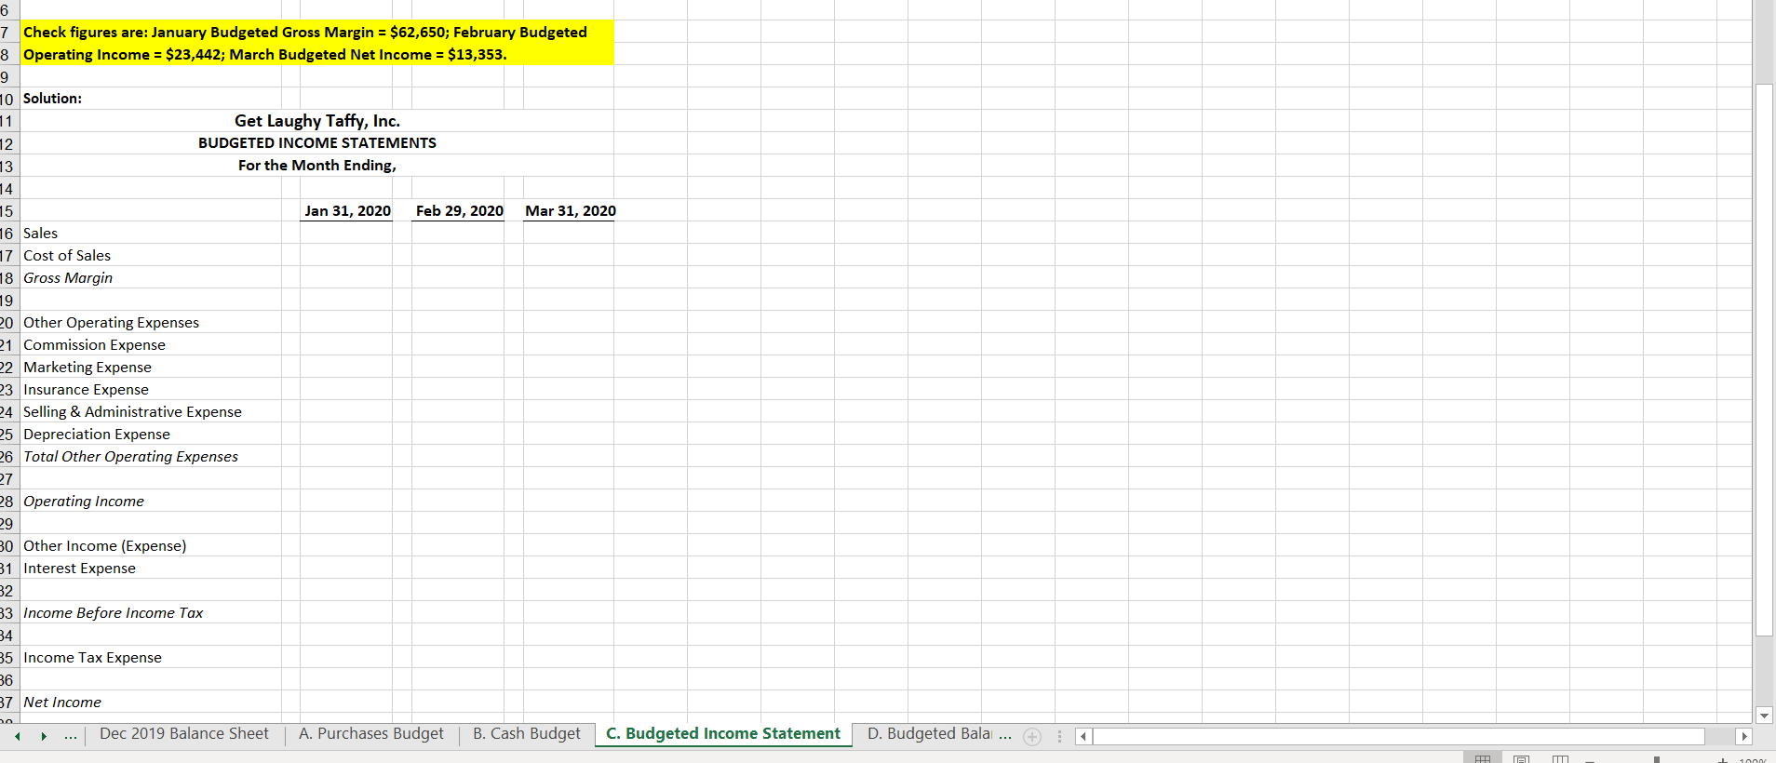Select empty Cost of Sales cell under Feb 29, 2020
The image size is (1776, 763).
click(x=458, y=255)
